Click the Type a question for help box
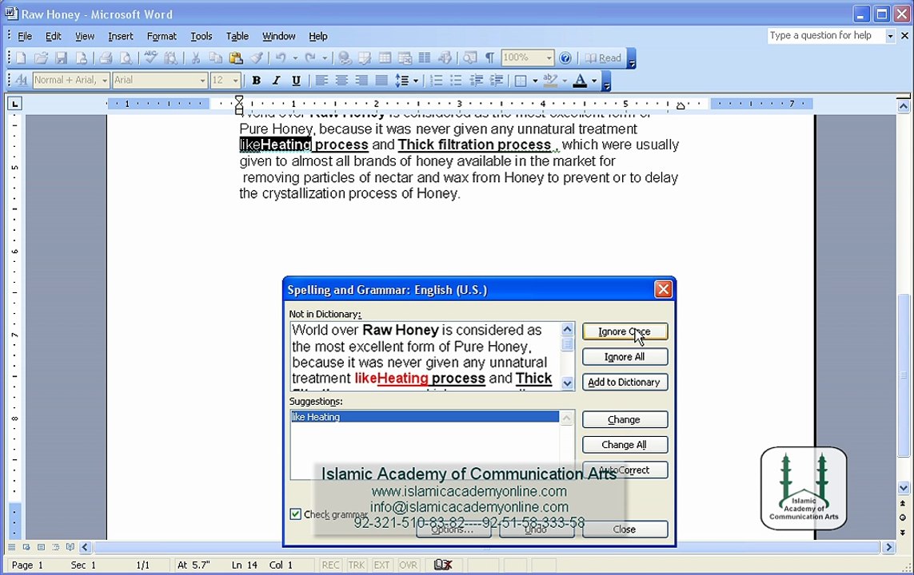The image size is (914, 575). 826,36
